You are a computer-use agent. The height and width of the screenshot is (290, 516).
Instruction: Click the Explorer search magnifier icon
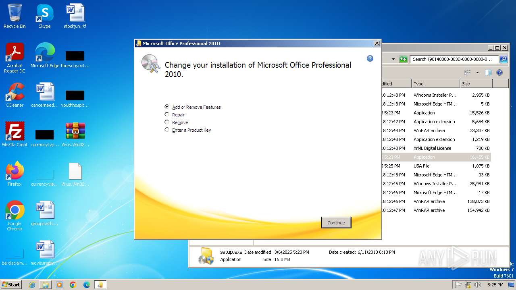[503, 59]
